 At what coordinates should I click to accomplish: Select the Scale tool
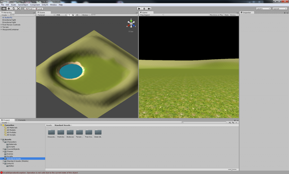(x=18, y=9)
